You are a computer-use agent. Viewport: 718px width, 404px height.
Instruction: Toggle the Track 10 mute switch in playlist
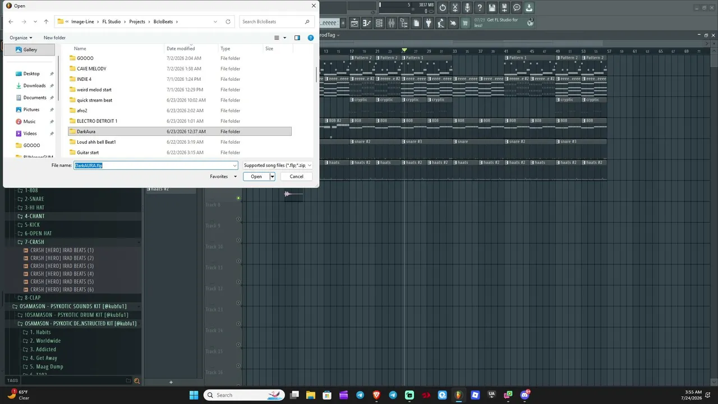tap(238, 240)
